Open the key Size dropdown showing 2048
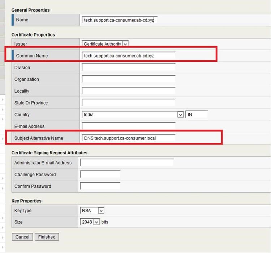Image resolution: width=271 pixels, height=253 pixels. pos(90,222)
